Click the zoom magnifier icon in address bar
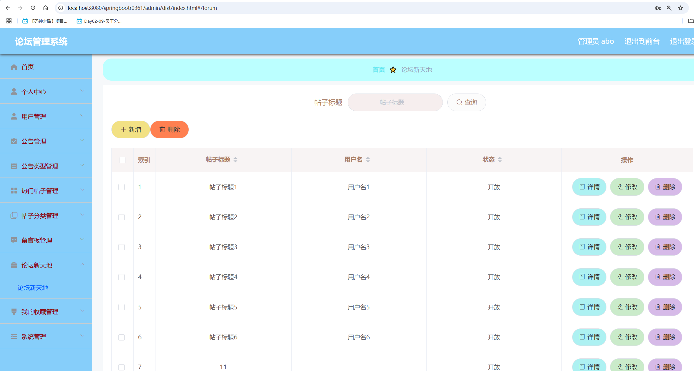Image resolution: width=694 pixels, height=371 pixels. (x=669, y=8)
